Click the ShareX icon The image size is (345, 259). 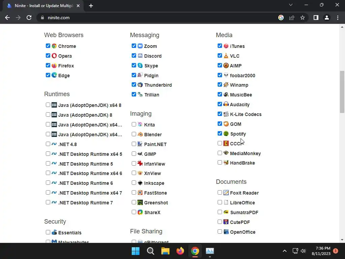click(x=140, y=212)
